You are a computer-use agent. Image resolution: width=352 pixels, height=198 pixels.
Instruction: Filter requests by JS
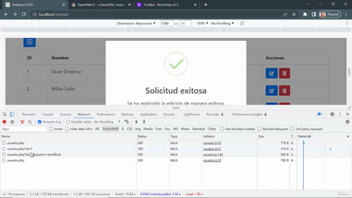click(x=123, y=129)
